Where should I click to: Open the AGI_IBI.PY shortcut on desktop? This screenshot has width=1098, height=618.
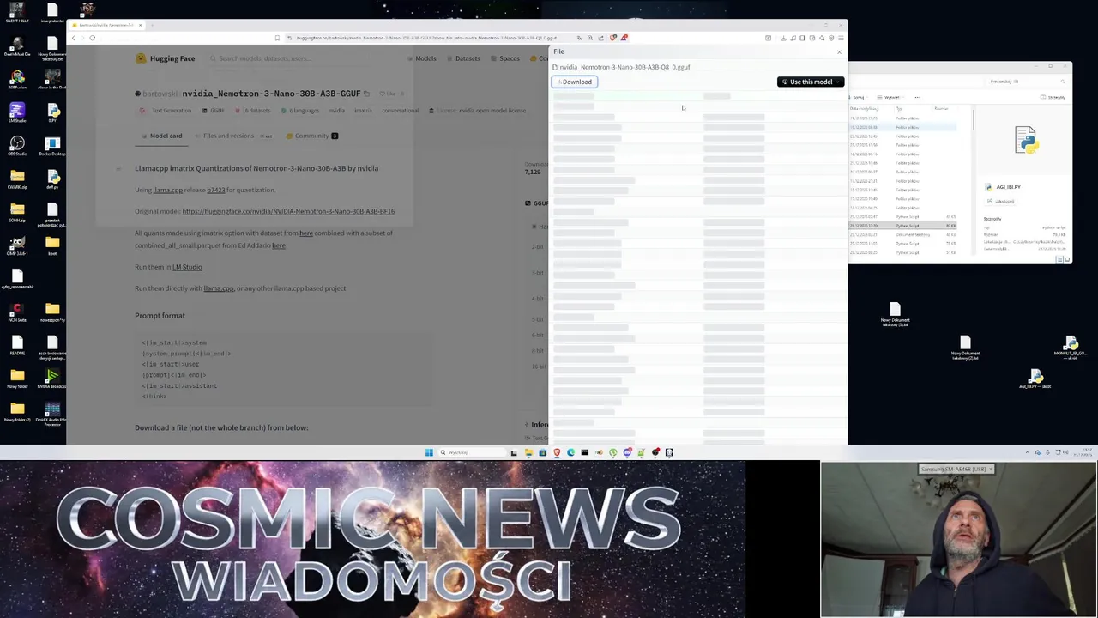coord(1035,379)
